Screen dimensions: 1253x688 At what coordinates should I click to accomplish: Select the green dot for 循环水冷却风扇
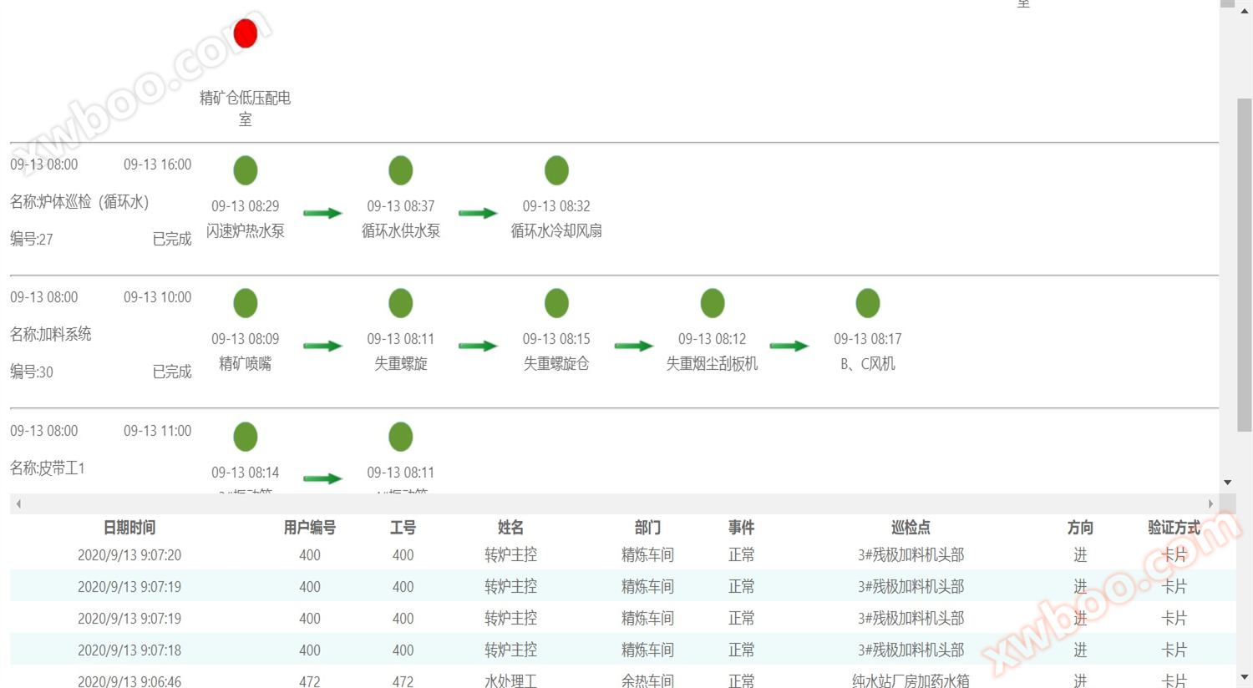pos(556,170)
